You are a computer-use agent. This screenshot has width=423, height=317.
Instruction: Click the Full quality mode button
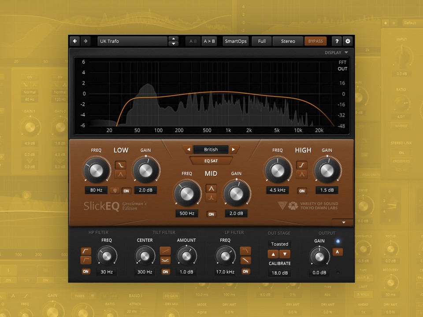click(x=262, y=41)
